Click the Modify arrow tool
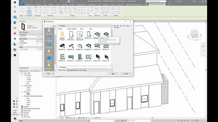 [x=22, y=10]
